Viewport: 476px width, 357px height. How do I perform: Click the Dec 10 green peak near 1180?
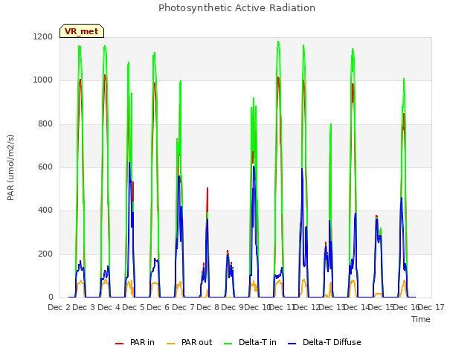(278, 42)
